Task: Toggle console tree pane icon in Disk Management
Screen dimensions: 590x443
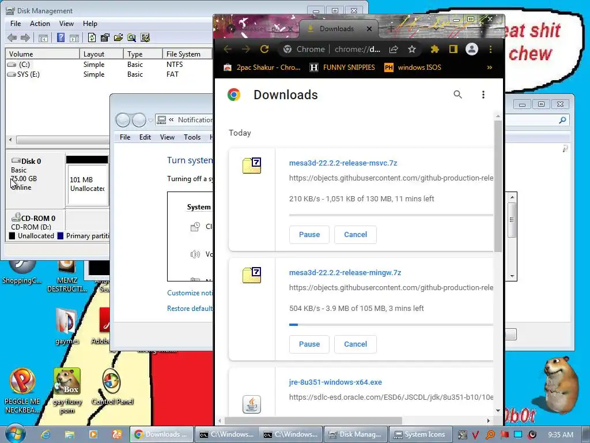Action: pos(43,37)
